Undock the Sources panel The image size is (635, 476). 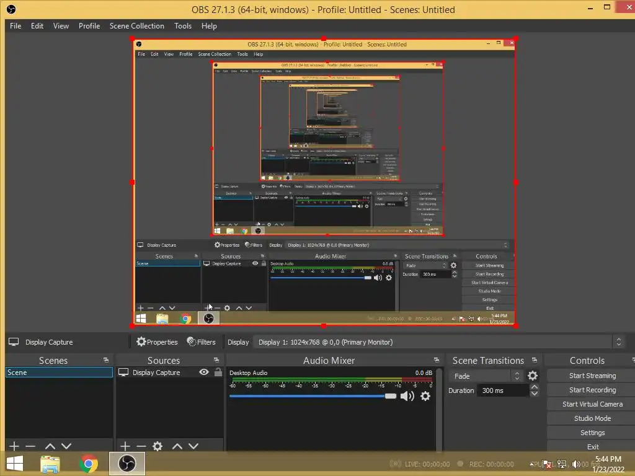216,360
